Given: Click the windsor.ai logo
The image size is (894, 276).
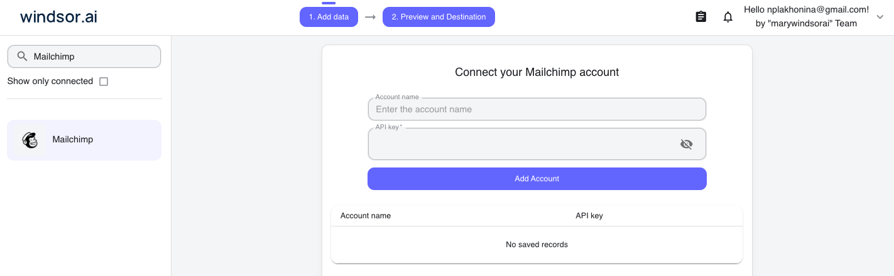Looking at the screenshot, I should pos(59,17).
